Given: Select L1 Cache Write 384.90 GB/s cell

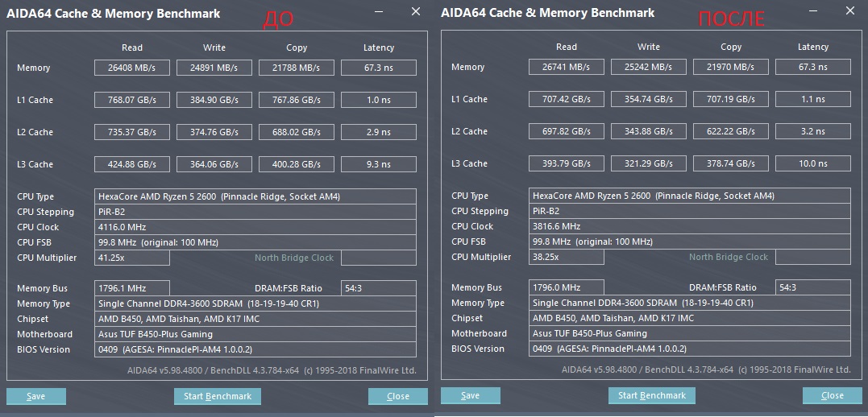Looking at the screenshot, I should click(214, 100).
